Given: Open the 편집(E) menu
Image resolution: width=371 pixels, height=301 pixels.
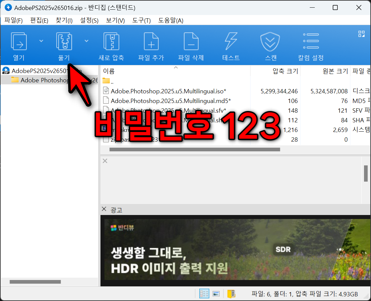Looking at the screenshot, I should tap(39, 20).
